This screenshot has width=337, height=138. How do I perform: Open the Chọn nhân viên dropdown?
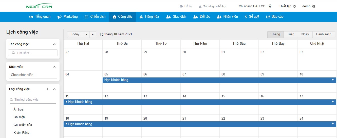click(33, 75)
